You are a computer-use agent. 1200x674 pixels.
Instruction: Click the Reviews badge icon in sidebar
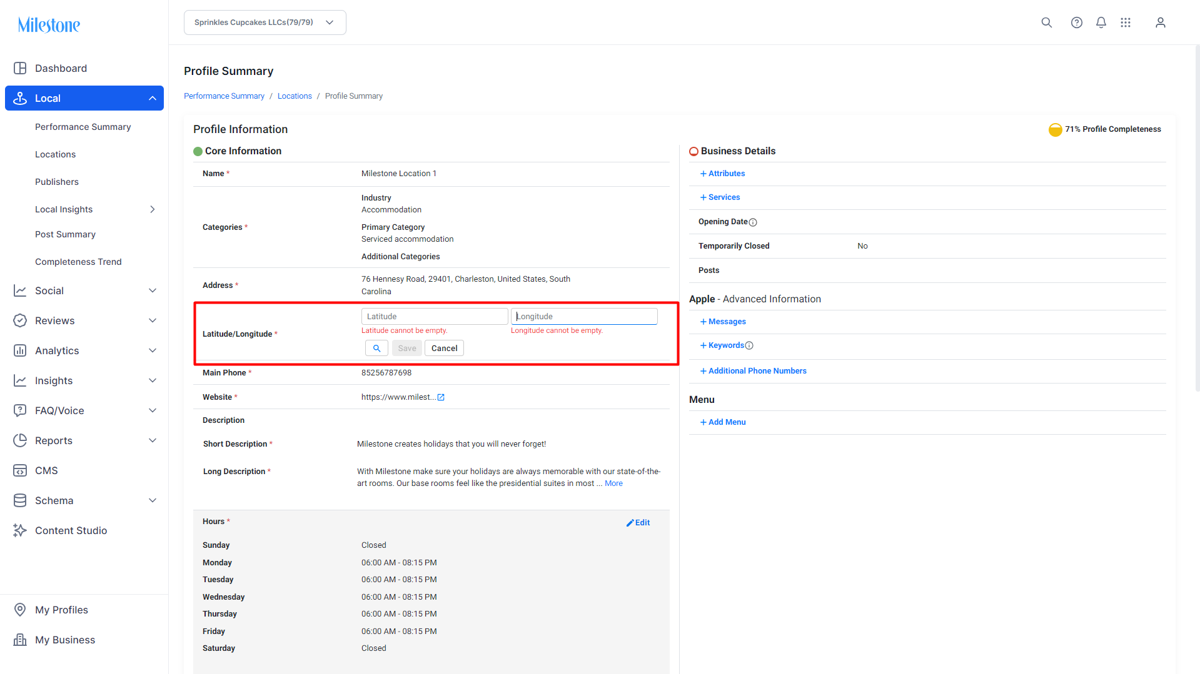pos(20,320)
